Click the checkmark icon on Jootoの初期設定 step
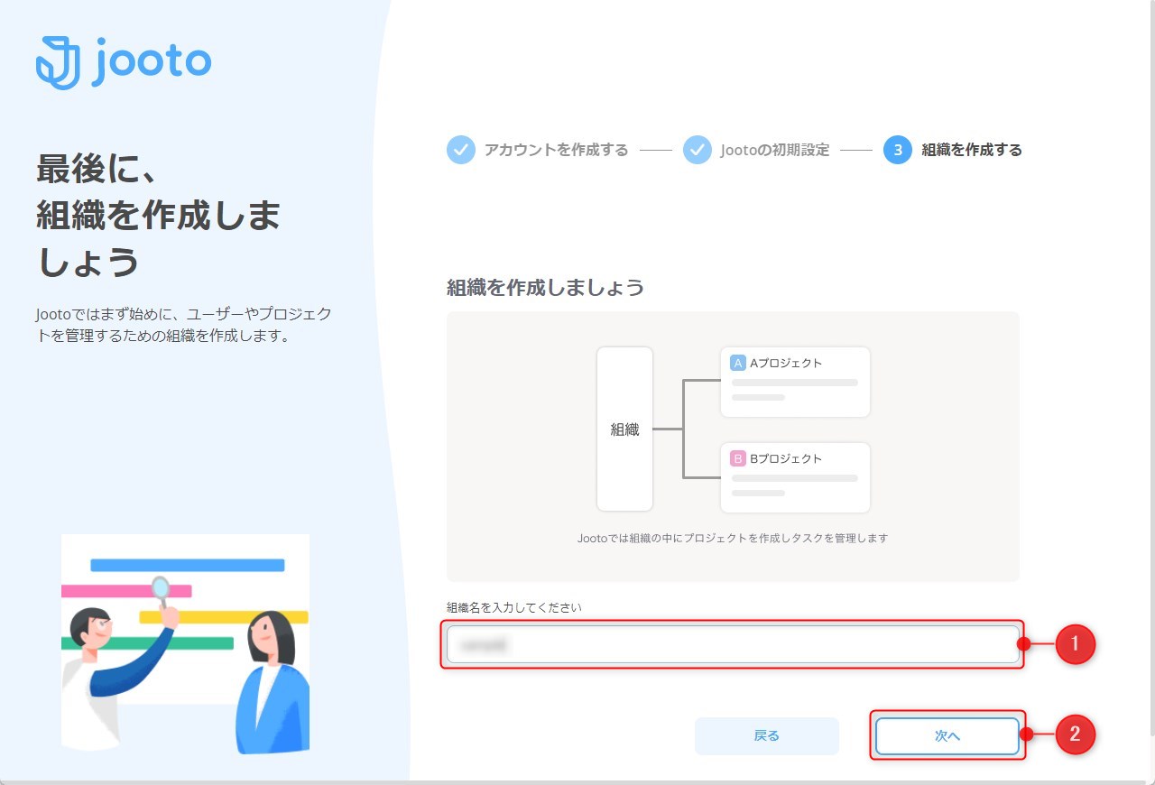Viewport: 1155px width, 785px height. pos(697,150)
